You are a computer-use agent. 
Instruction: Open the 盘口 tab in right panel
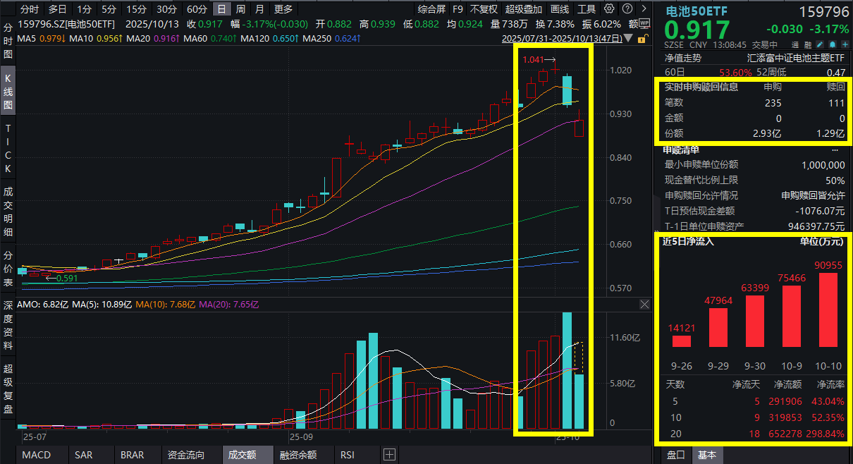[x=675, y=455]
